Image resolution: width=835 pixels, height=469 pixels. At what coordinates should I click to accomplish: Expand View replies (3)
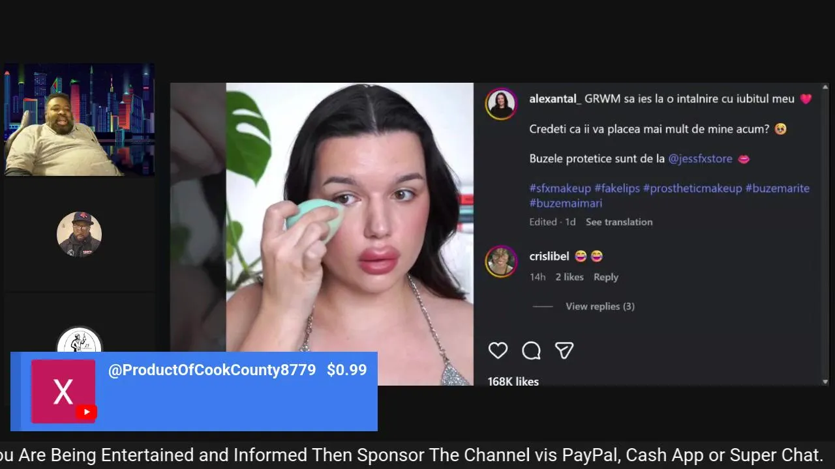[x=600, y=306]
